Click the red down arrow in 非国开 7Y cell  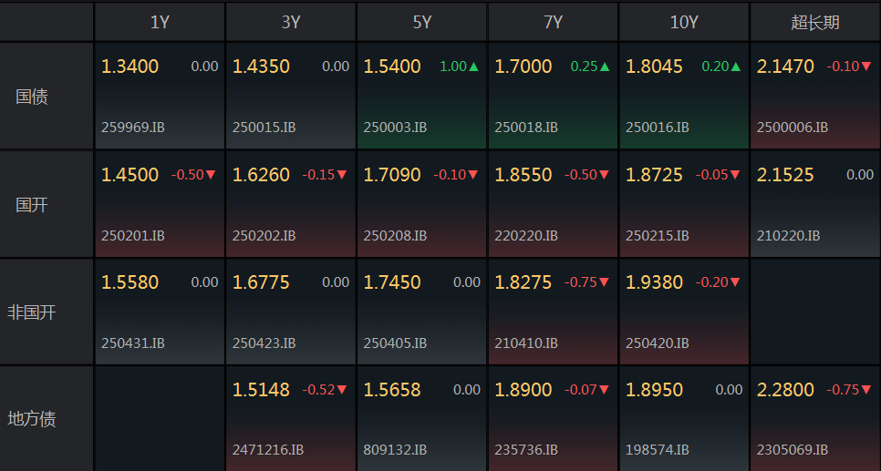coord(605,282)
